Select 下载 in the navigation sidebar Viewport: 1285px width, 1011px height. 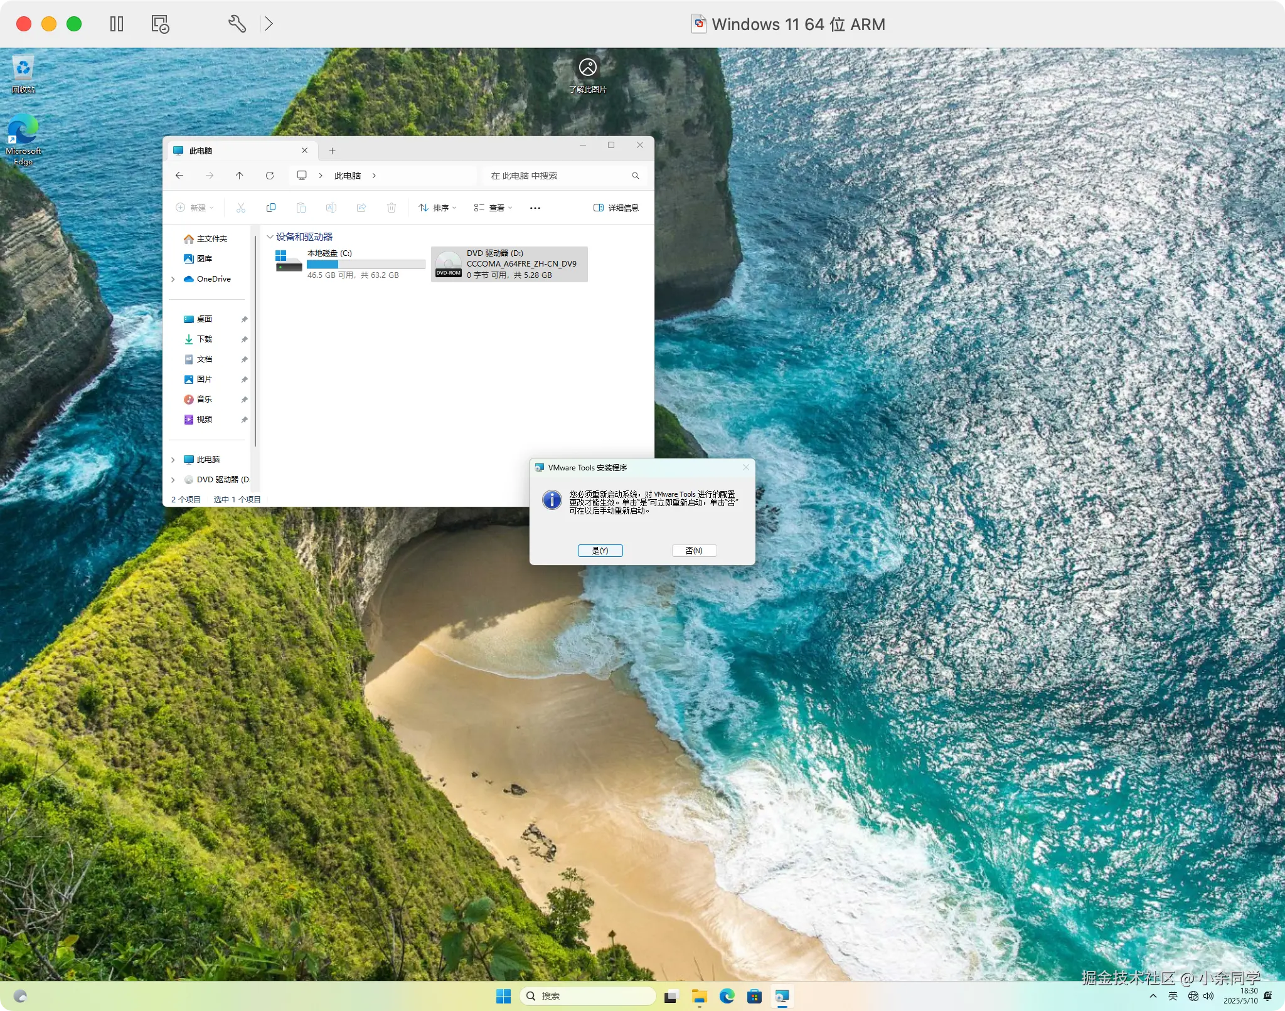[x=205, y=339]
